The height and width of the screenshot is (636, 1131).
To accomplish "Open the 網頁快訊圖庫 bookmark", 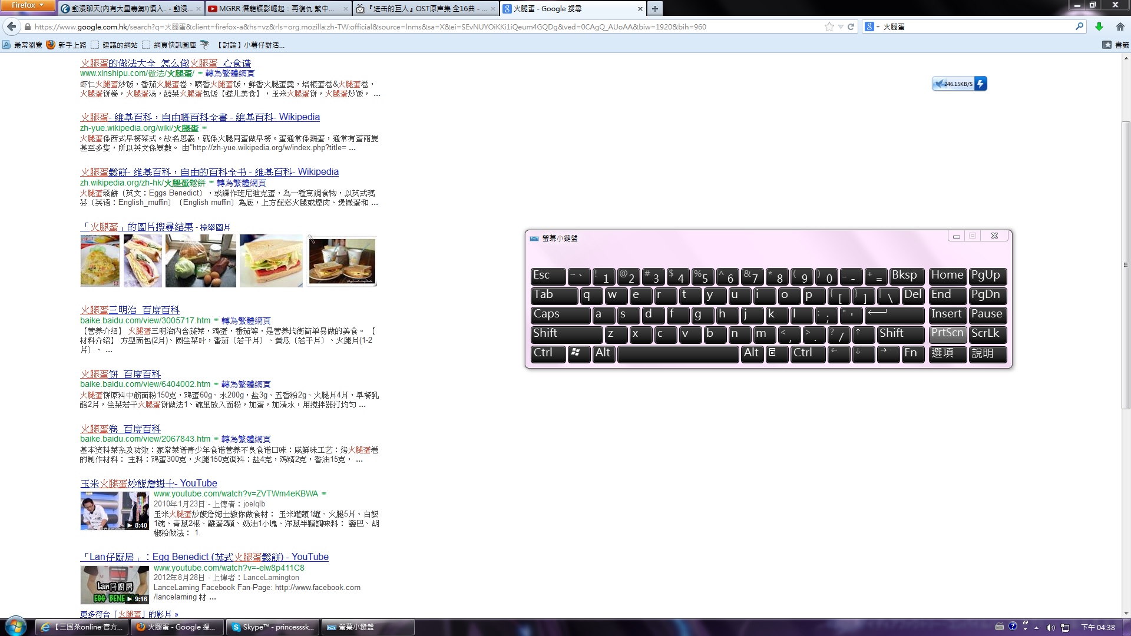I will [170, 45].
